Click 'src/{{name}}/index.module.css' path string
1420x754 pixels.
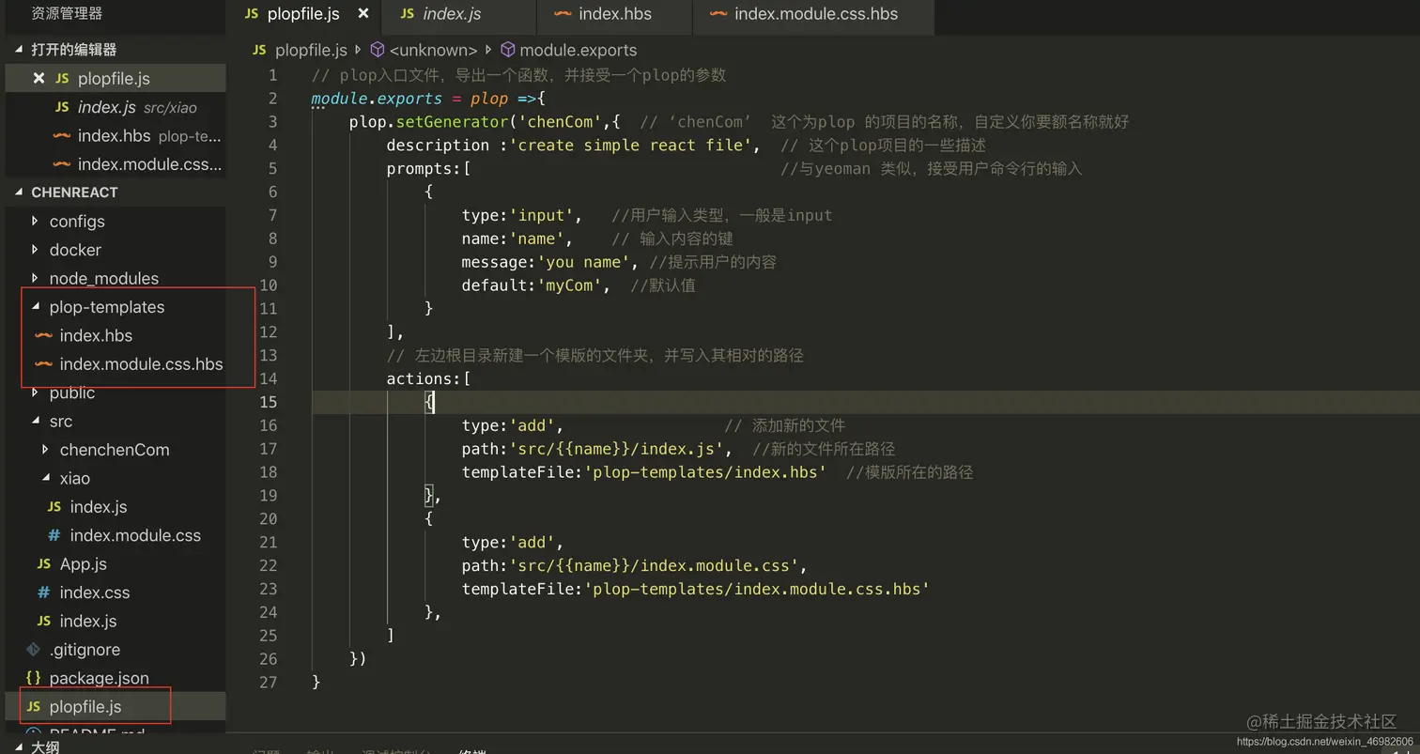coord(654,565)
